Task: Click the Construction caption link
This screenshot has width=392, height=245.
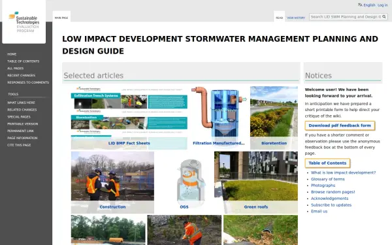Action: pyautogui.click(x=112, y=207)
